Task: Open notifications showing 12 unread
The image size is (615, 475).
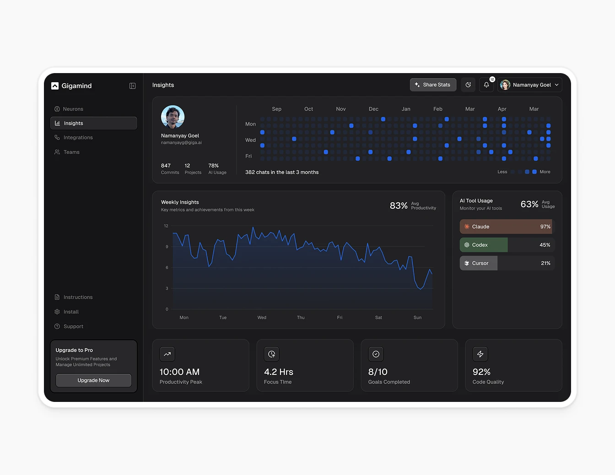Action: point(486,84)
